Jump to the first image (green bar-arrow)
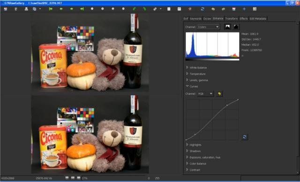 coord(51,9)
